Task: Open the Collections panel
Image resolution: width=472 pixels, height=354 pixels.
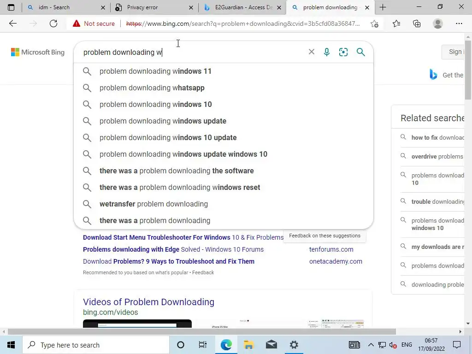Action: (x=417, y=24)
